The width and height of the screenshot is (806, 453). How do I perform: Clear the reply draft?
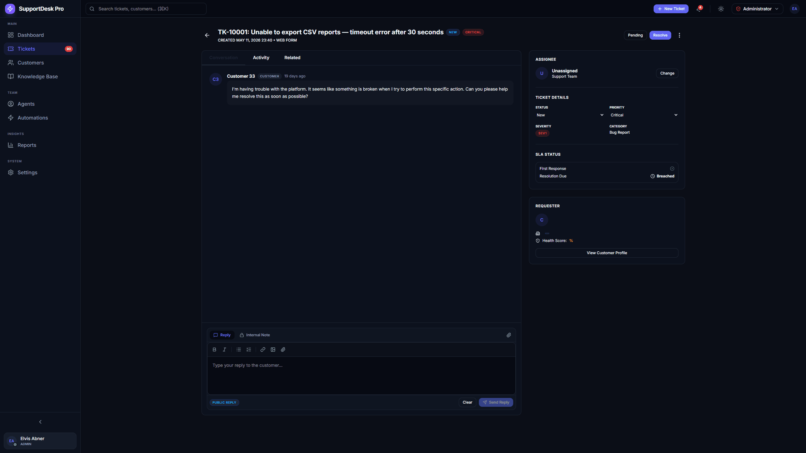point(467,402)
